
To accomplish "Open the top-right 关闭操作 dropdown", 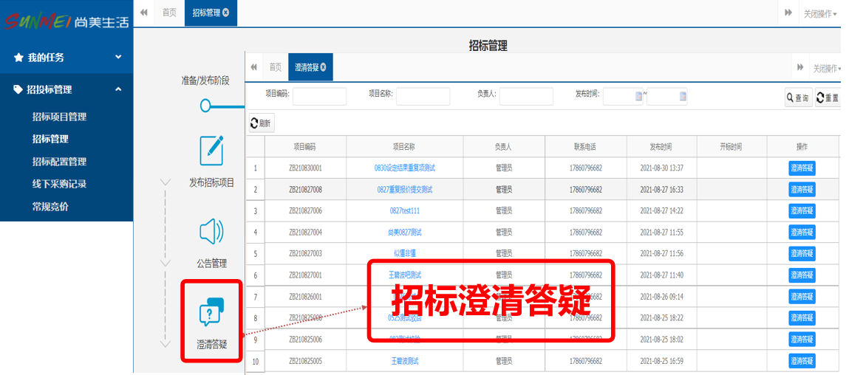I will tap(822, 13).
